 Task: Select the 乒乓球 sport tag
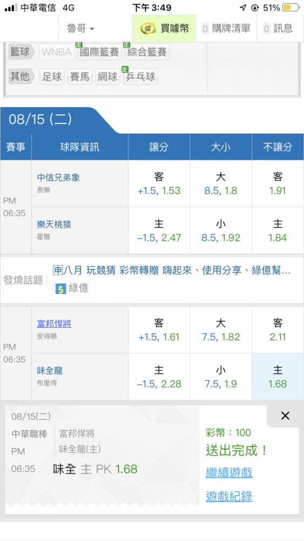click(x=141, y=76)
